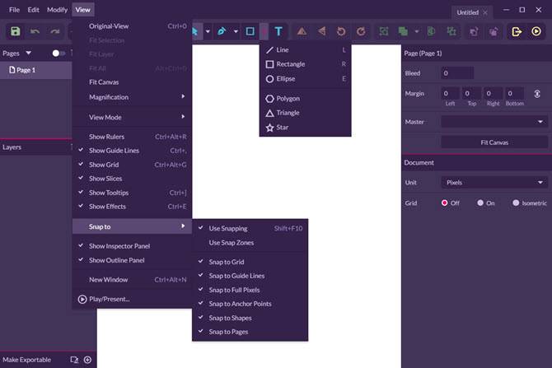Open the File menu
Image resolution: width=552 pixels, height=368 pixels.
click(14, 10)
